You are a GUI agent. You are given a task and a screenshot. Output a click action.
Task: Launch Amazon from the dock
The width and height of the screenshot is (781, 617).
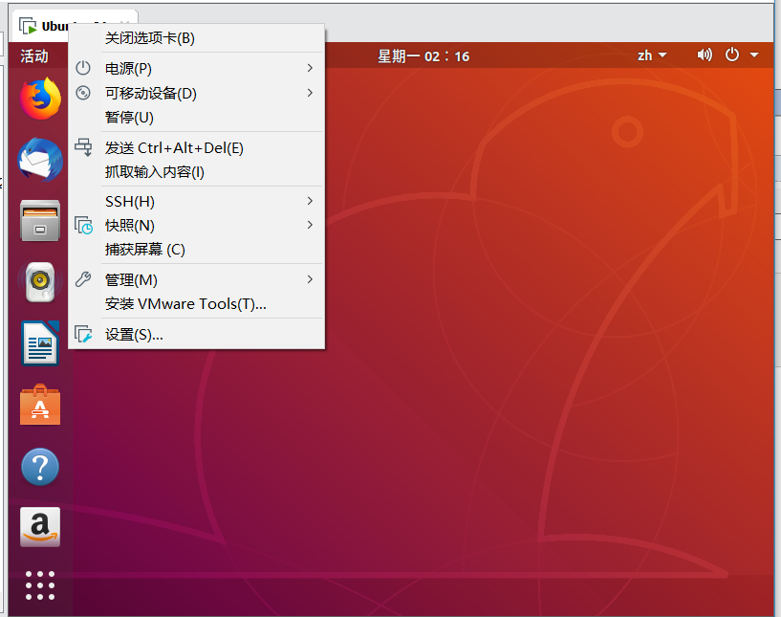[40, 527]
